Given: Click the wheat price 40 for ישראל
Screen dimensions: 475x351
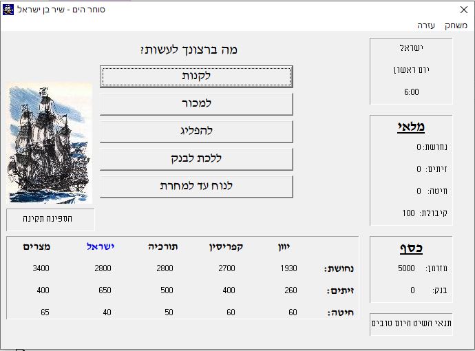Looking at the screenshot, I should coord(107,312).
